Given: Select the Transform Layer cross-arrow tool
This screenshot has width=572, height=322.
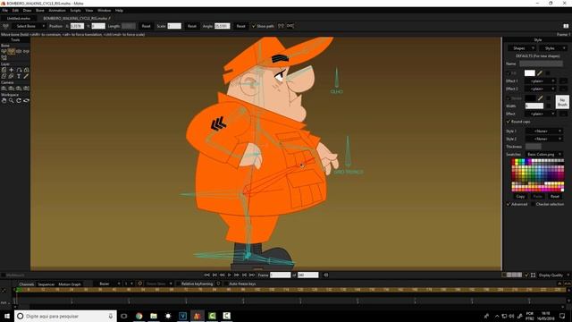Looking at the screenshot, I should click(12, 70).
